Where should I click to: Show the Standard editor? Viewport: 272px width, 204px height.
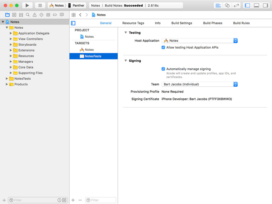[x=218, y=5]
